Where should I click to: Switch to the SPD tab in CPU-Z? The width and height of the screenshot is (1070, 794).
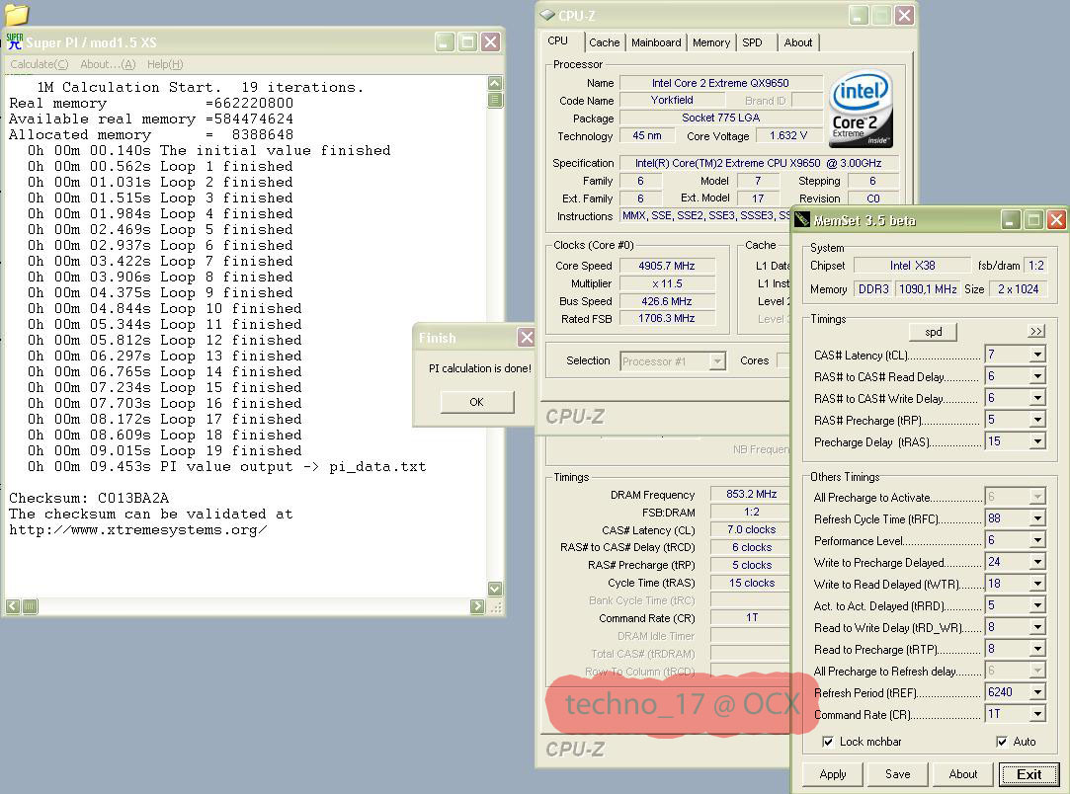(752, 43)
